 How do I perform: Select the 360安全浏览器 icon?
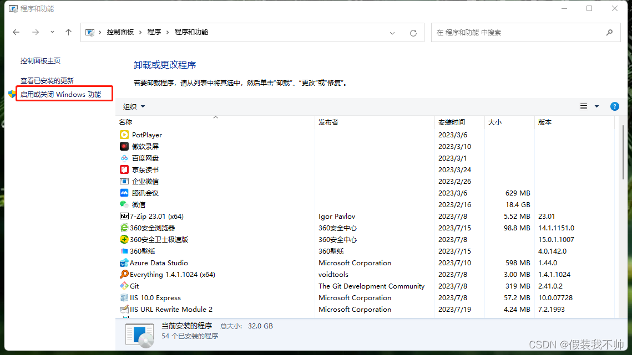coord(123,228)
